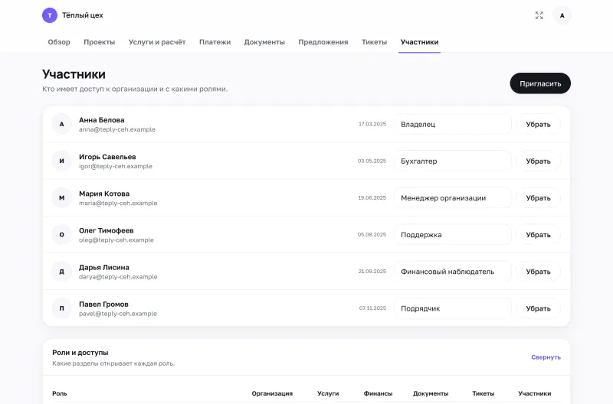Click Павел Громов's avatar circle
Screen dimensions: 613x404
tap(62, 308)
